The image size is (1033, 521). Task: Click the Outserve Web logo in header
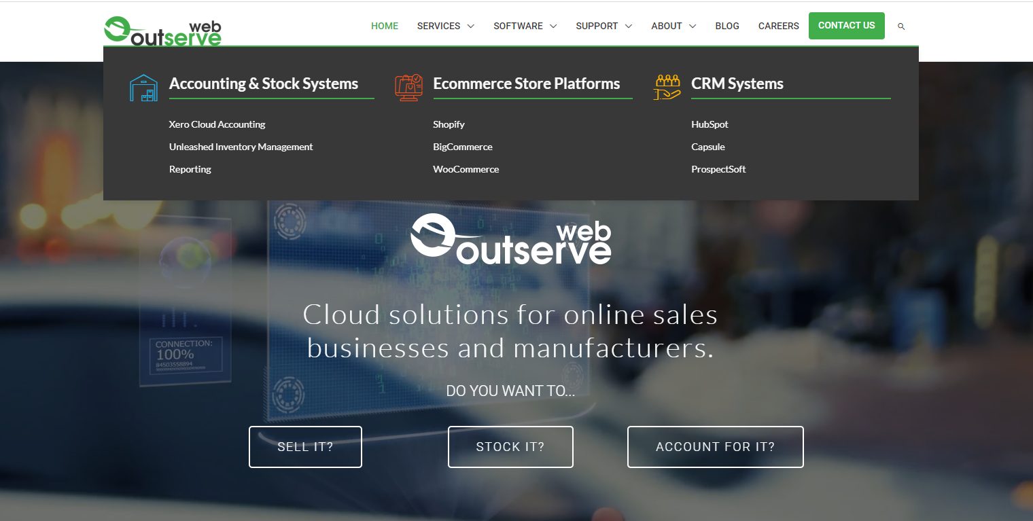coord(162,31)
